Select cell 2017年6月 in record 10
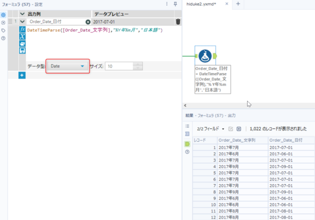This screenshot has width=315, height=220. (243, 205)
